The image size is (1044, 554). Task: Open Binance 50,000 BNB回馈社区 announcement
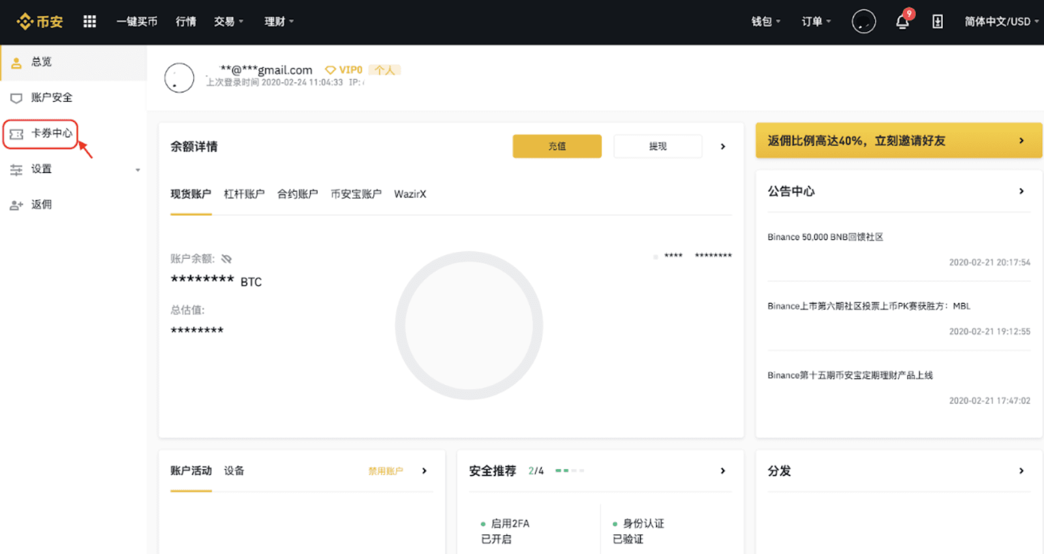[x=825, y=237]
